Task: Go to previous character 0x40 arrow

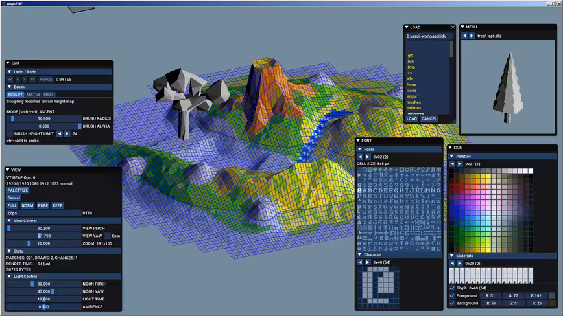Action: click(360, 262)
